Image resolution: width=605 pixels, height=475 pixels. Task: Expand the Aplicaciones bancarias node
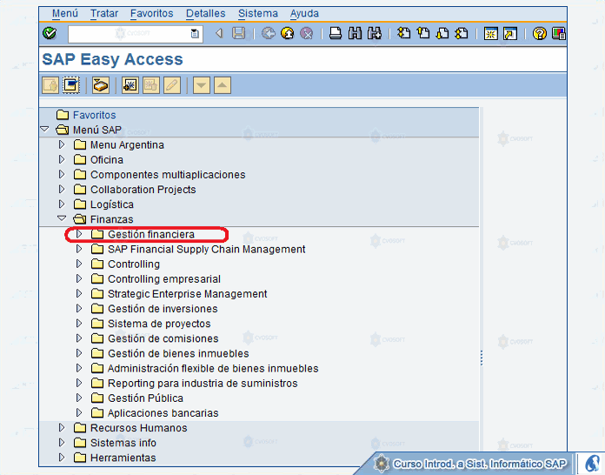[x=79, y=412]
